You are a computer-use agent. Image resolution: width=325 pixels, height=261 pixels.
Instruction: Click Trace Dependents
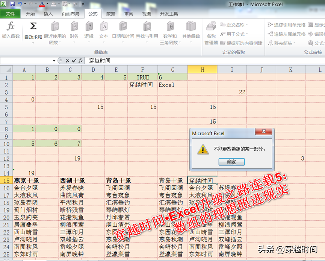click(286, 34)
